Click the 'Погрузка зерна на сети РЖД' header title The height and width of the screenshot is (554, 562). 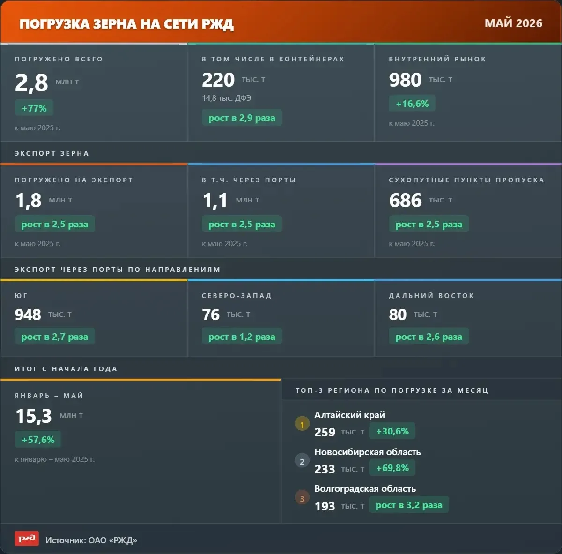click(126, 24)
